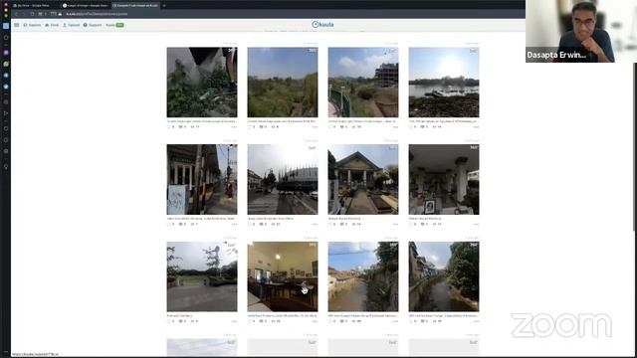Open the Support menu item in header
This screenshot has width=637, height=358.
tap(93, 25)
